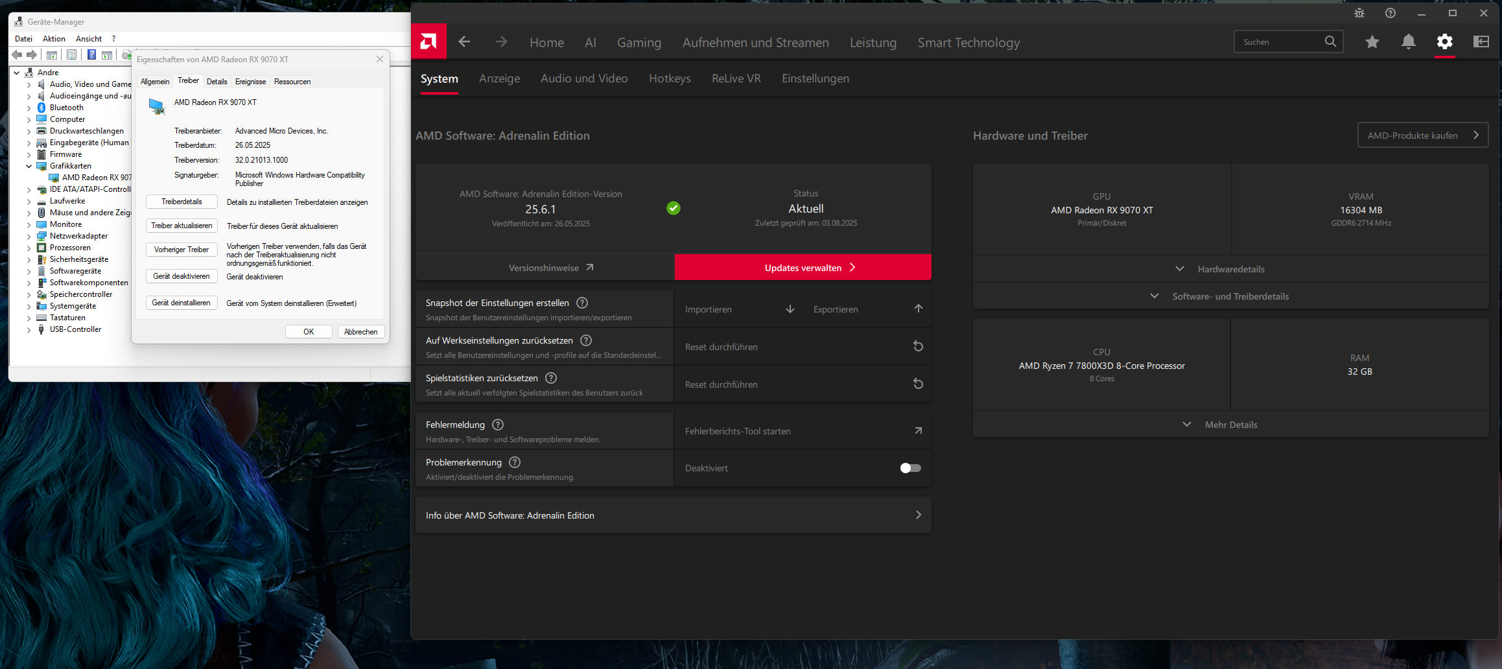The width and height of the screenshot is (1502, 669).
Task: Click external link icon for Fehlerberichts-Tool
Action: [918, 430]
